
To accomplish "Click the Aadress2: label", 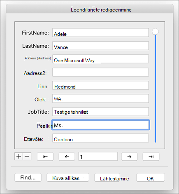I will (x=35, y=73).
